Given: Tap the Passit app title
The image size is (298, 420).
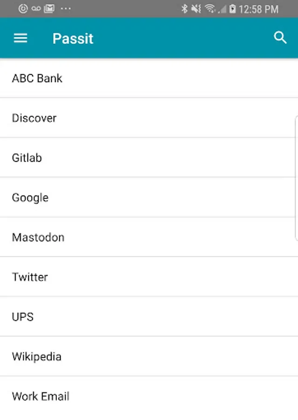Looking at the screenshot, I should pyautogui.click(x=73, y=38).
